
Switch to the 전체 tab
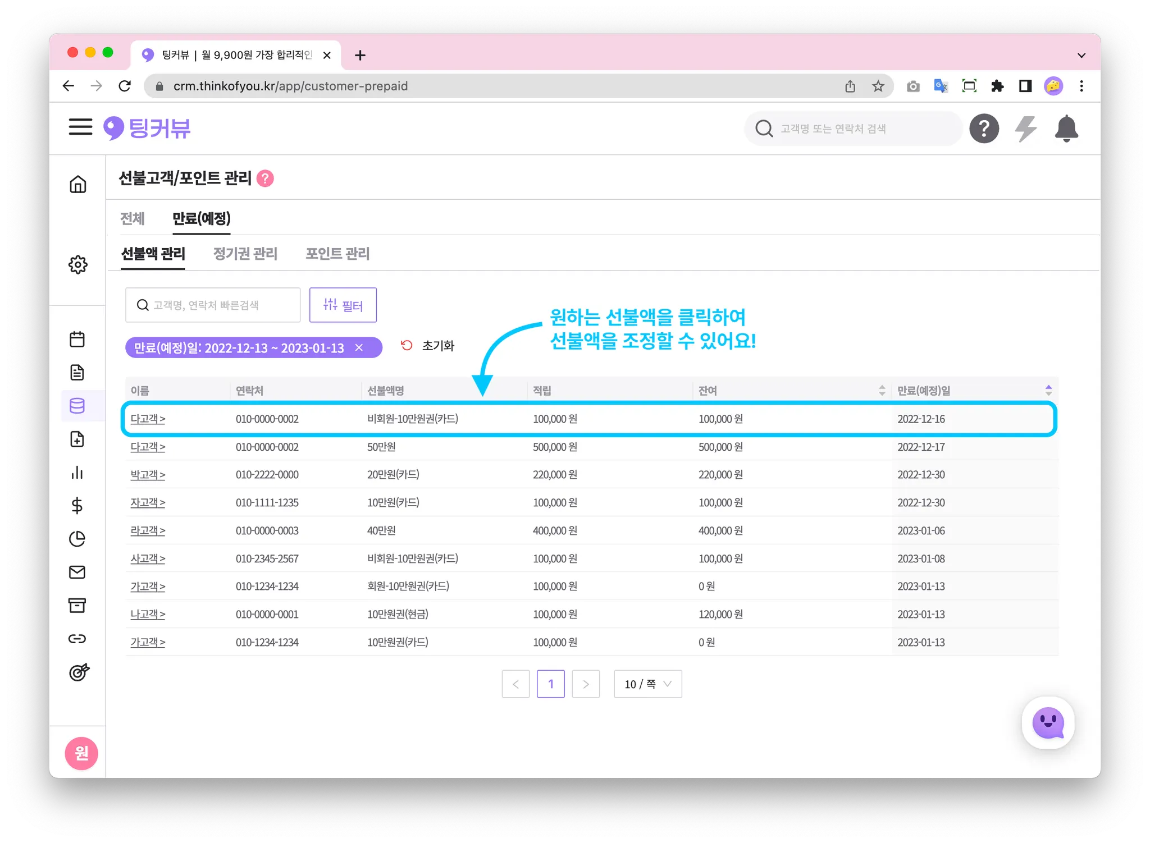point(133,218)
